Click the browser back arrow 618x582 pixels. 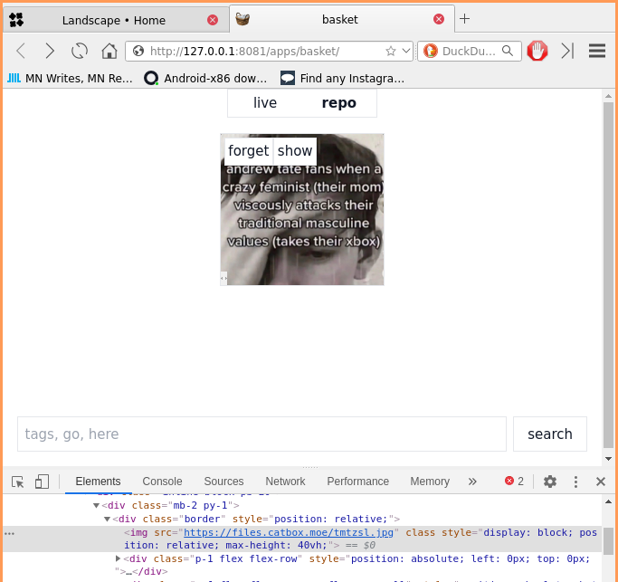tap(21, 52)
